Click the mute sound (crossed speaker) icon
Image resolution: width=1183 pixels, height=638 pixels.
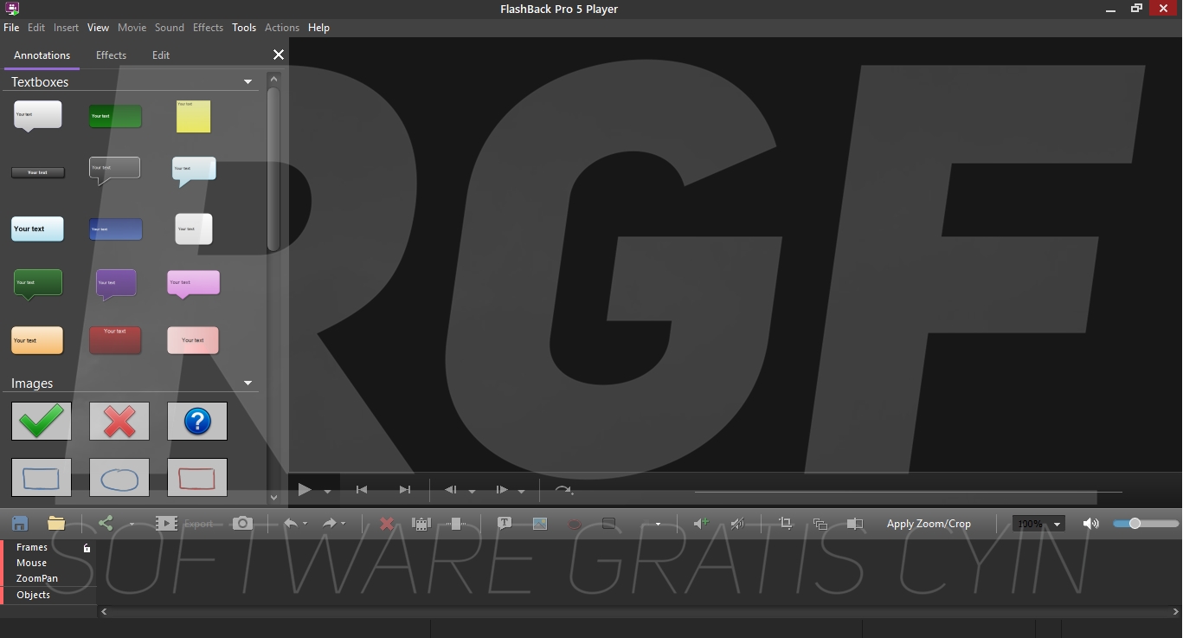click(x=737, y=523)
